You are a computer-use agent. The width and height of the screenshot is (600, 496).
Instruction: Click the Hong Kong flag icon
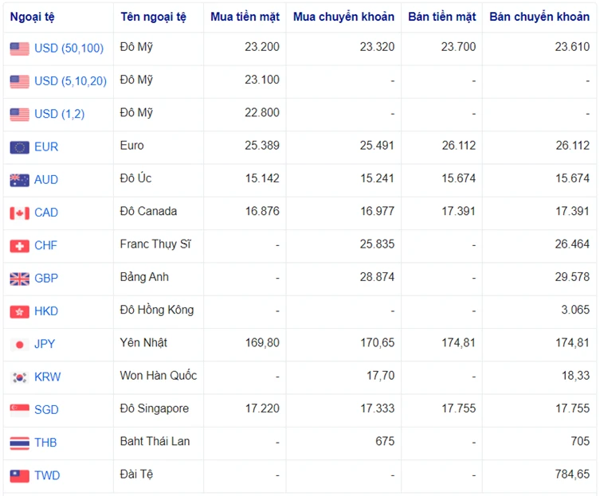point(20,311)
